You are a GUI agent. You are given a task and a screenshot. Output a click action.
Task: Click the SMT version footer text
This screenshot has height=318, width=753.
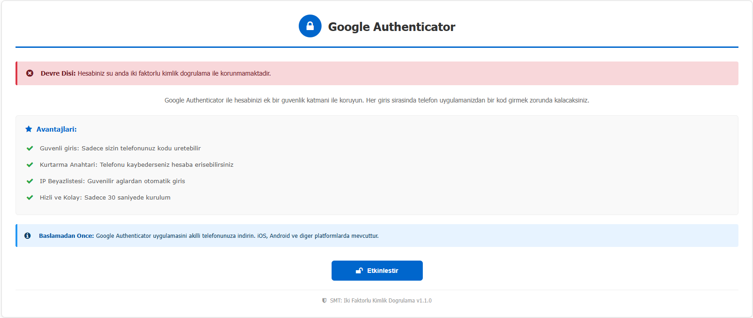pos(381,301)
